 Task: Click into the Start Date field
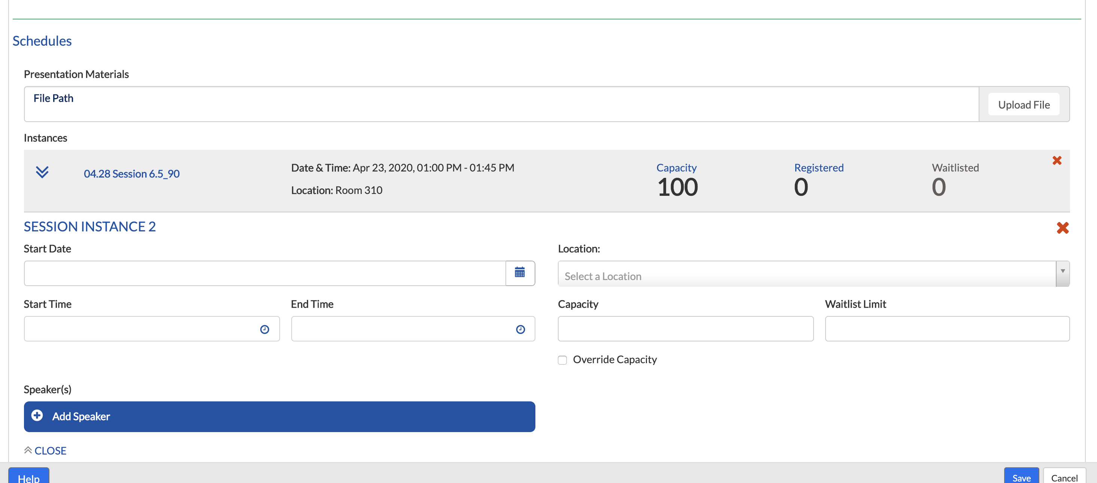coord(264,273)
